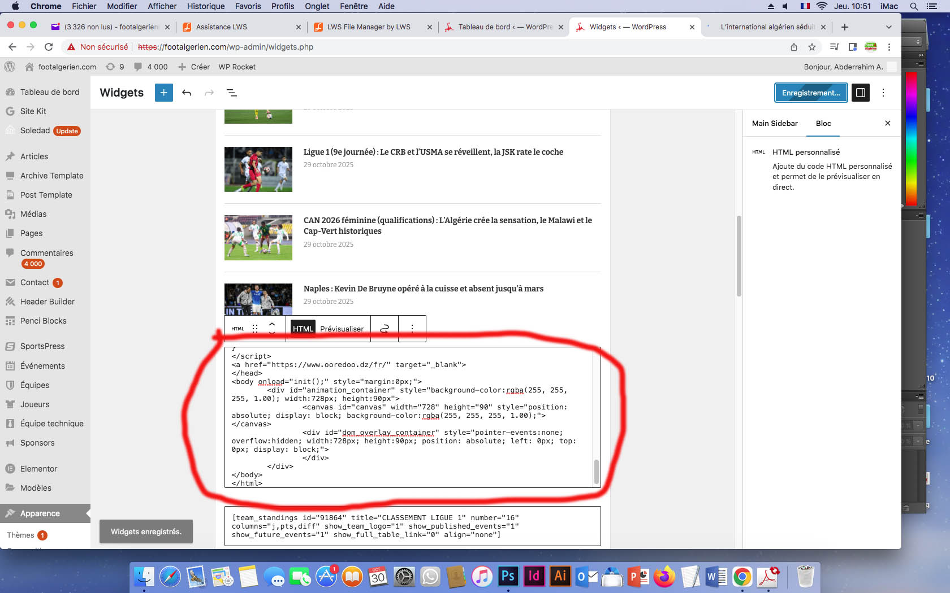The image size is (950, 593).
Task: Click the WordPress logo in admin bar
Action: click(10, 67)
